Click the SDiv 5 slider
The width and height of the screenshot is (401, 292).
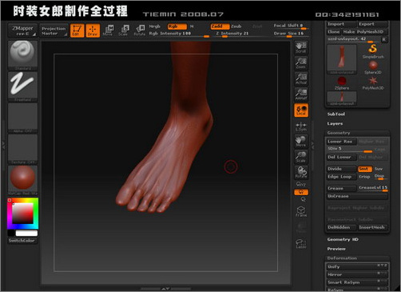(x=350, y=149)
